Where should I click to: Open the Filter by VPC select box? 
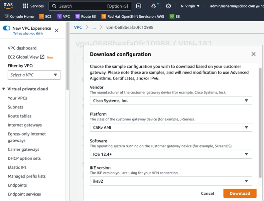coord(34,75)
